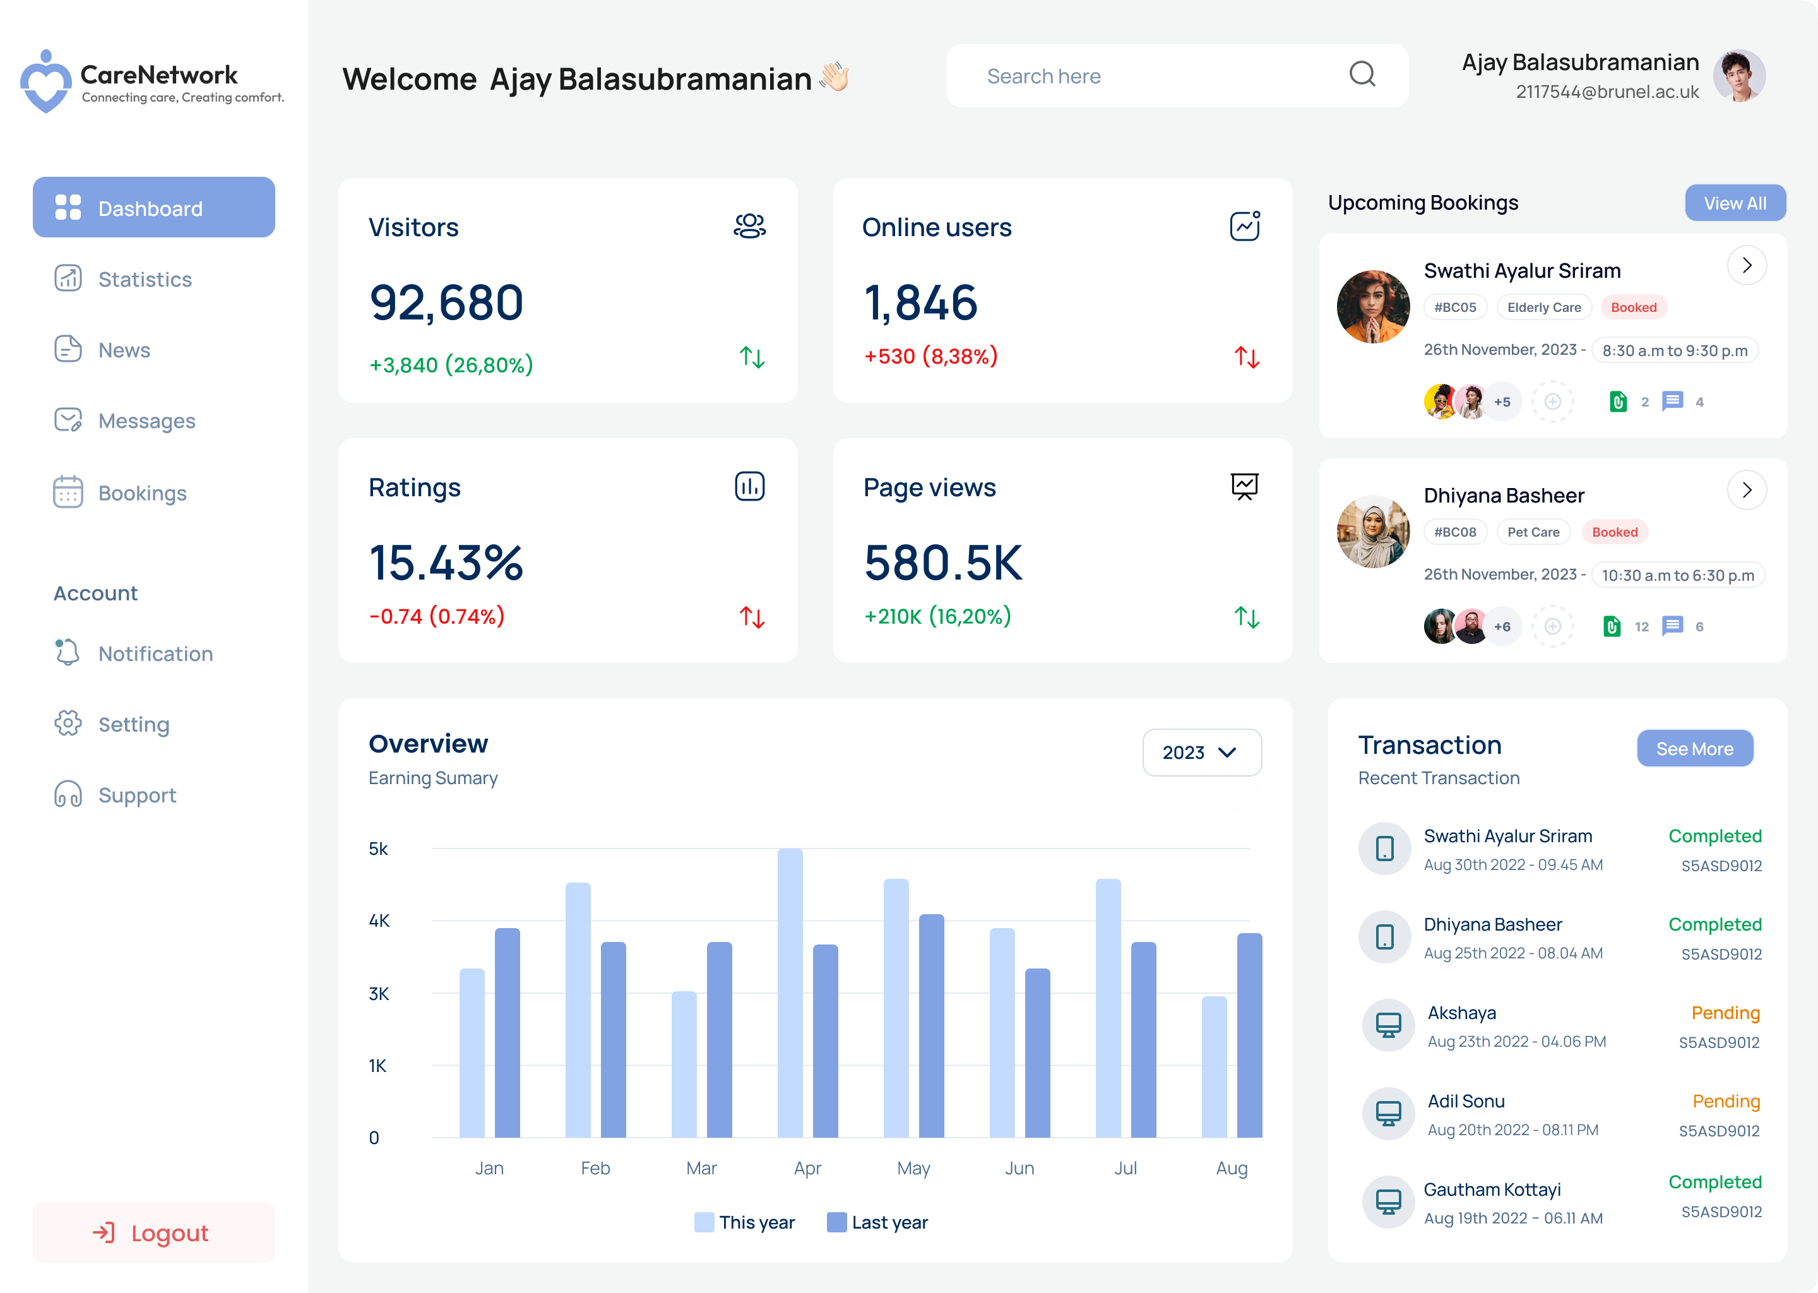Click the CareNetwork heart logo
The image size is (1818, 1293).
point(45,81)
